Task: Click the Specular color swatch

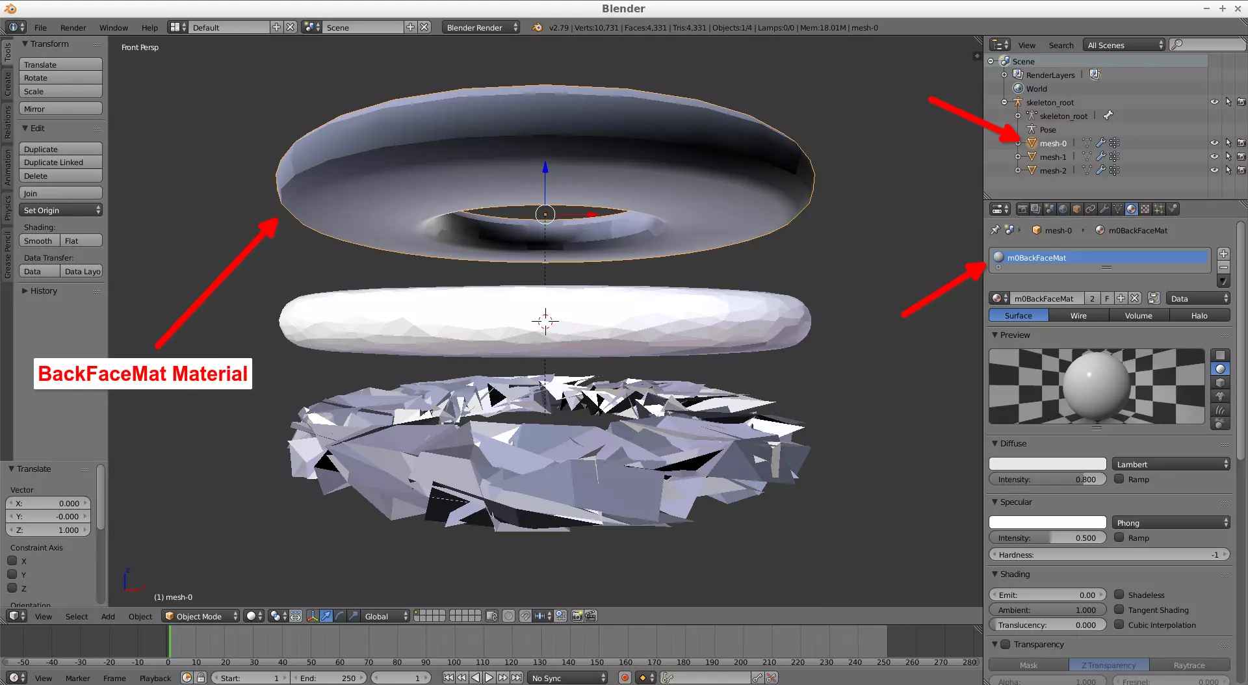Action: coord(1047,523)
